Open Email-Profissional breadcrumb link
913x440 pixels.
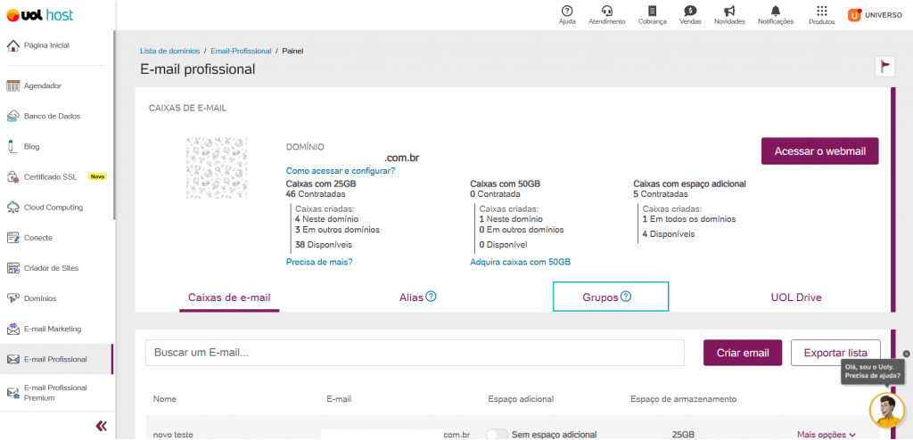coord(241,52)
